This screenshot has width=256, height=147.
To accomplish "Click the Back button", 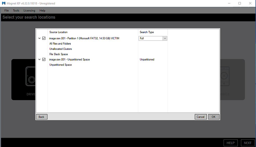I will coord(42,117).
